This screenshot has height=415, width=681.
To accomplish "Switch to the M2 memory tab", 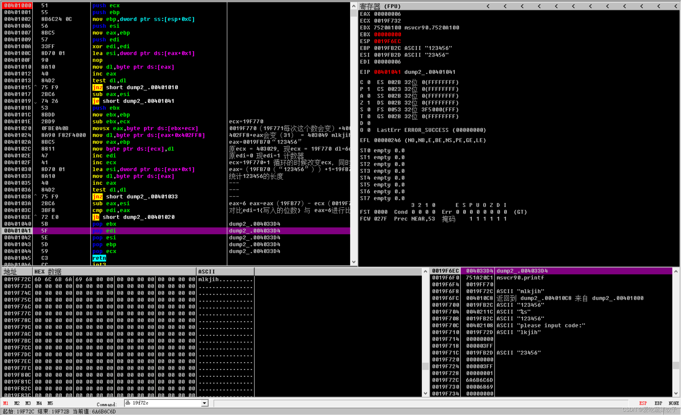I will point(17,403).
